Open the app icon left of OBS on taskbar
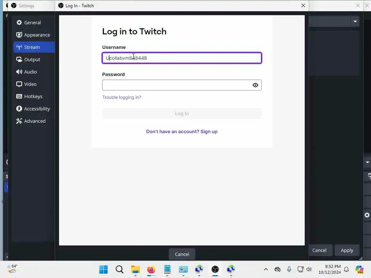This screenshot has height=278, width=371. 199,269
